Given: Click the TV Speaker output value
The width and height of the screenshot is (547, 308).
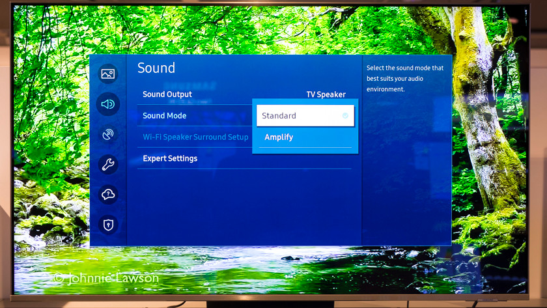Looking at the screenshot, I should coord(326,94).
